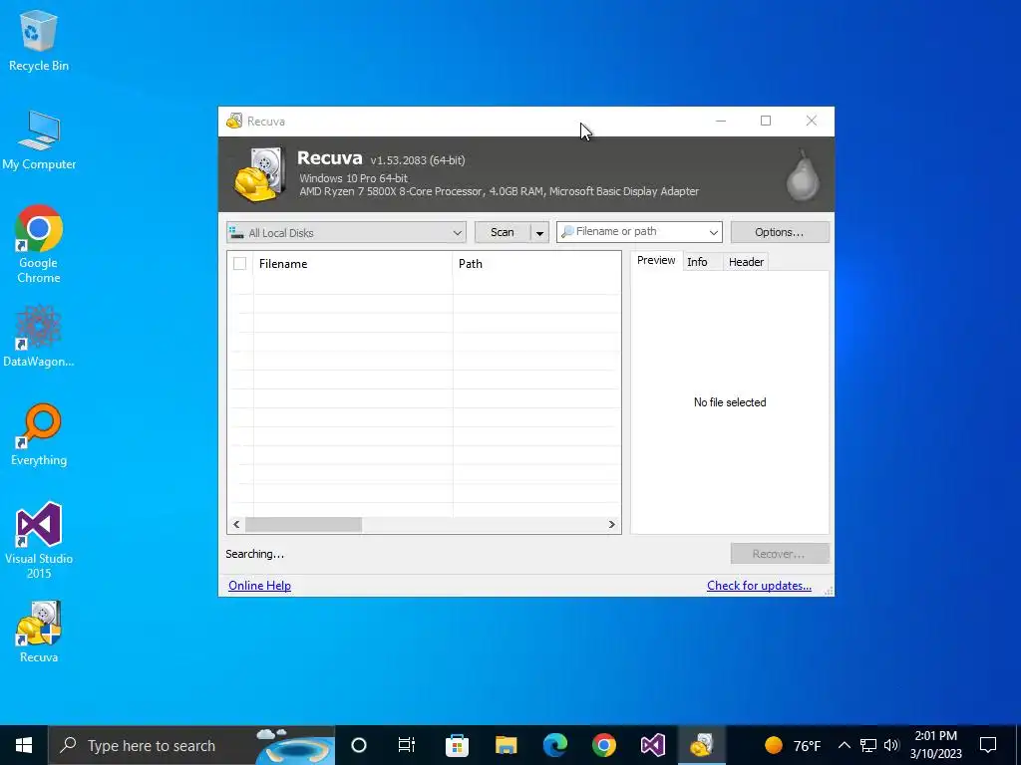Toggle the select-all checkbox beside Filename
The image size is (1021, 765).
pyautogui.click(x=239, y=263)
